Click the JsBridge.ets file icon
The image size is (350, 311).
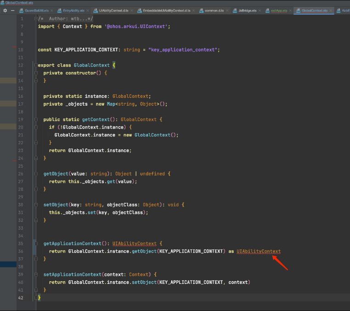pos(235,10)
